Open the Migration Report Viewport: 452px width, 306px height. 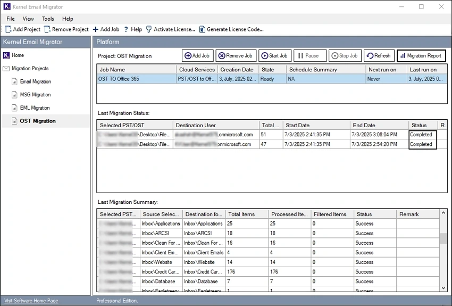pyautogui.click(x=421, y=56)
